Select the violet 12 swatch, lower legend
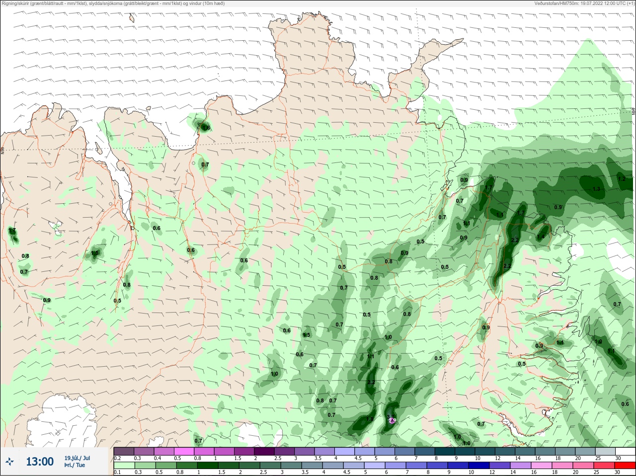The image size is (636, 476). [x=500, y=466]
